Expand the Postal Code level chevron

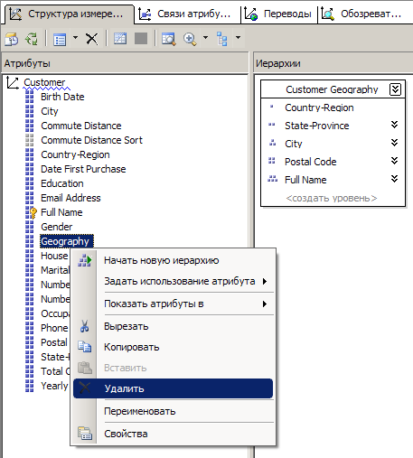point(394,161)
